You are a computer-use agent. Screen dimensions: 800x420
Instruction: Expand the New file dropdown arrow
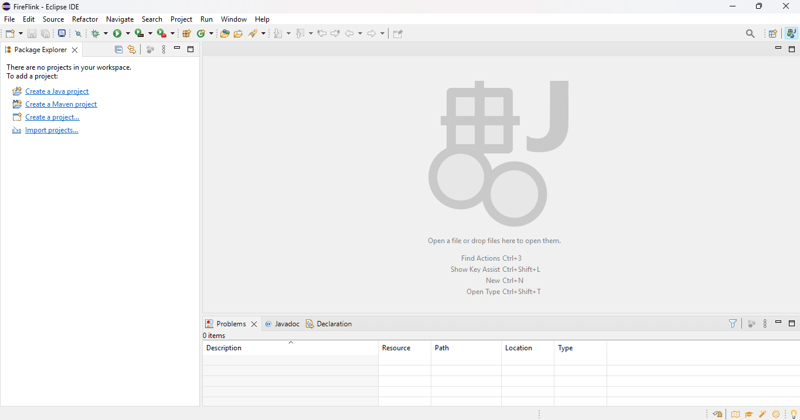pyautogui.click(x=21, y=33)
